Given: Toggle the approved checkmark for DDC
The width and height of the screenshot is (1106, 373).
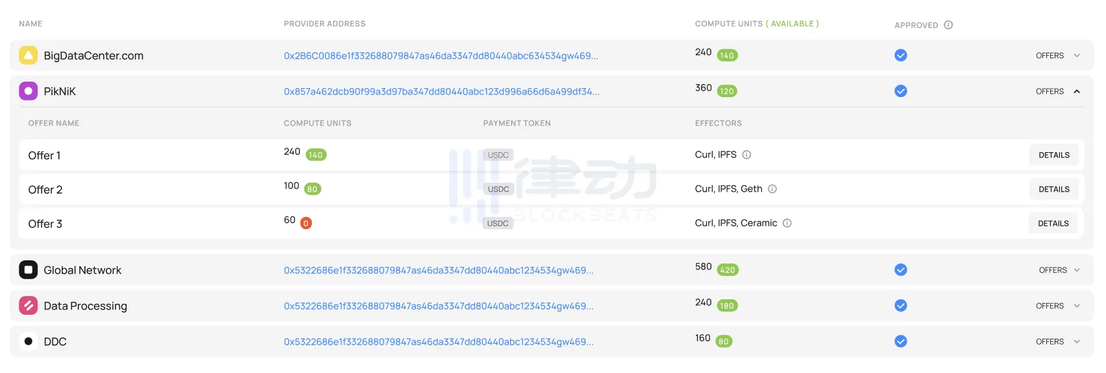Looking at the screenshot, I should point(900,341).
